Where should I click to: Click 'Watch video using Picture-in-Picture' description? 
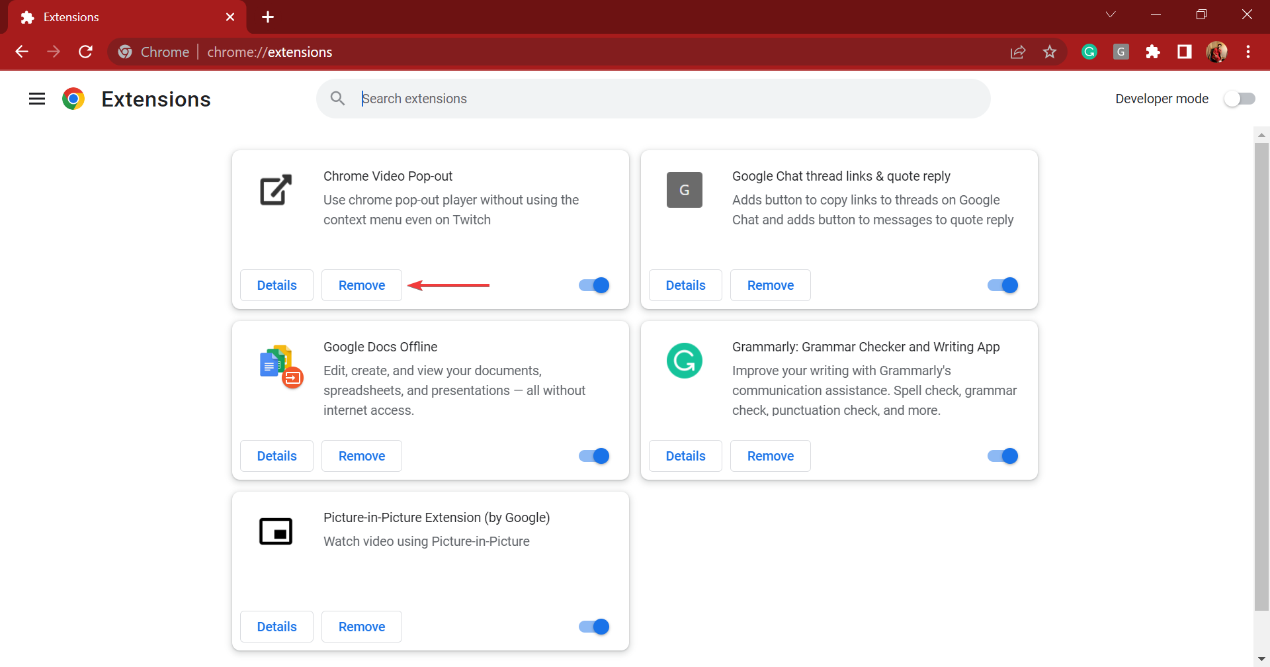pyautogui.click(x=427, y=541)
